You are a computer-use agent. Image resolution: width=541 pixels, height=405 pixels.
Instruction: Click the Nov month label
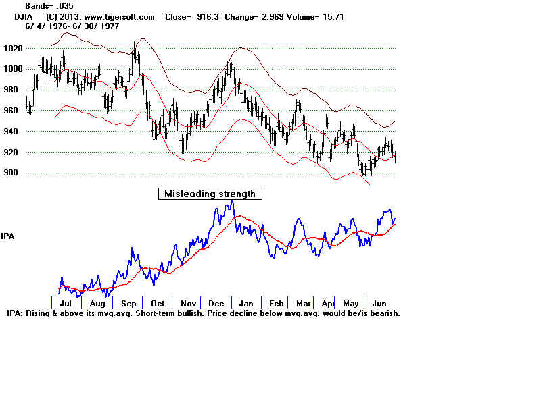click(189, 303)
